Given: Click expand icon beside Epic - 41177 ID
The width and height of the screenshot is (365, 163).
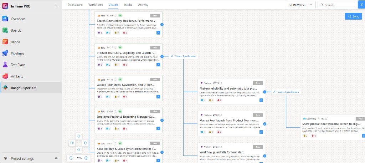Looking at the screenshot, I should coord(115,48).
